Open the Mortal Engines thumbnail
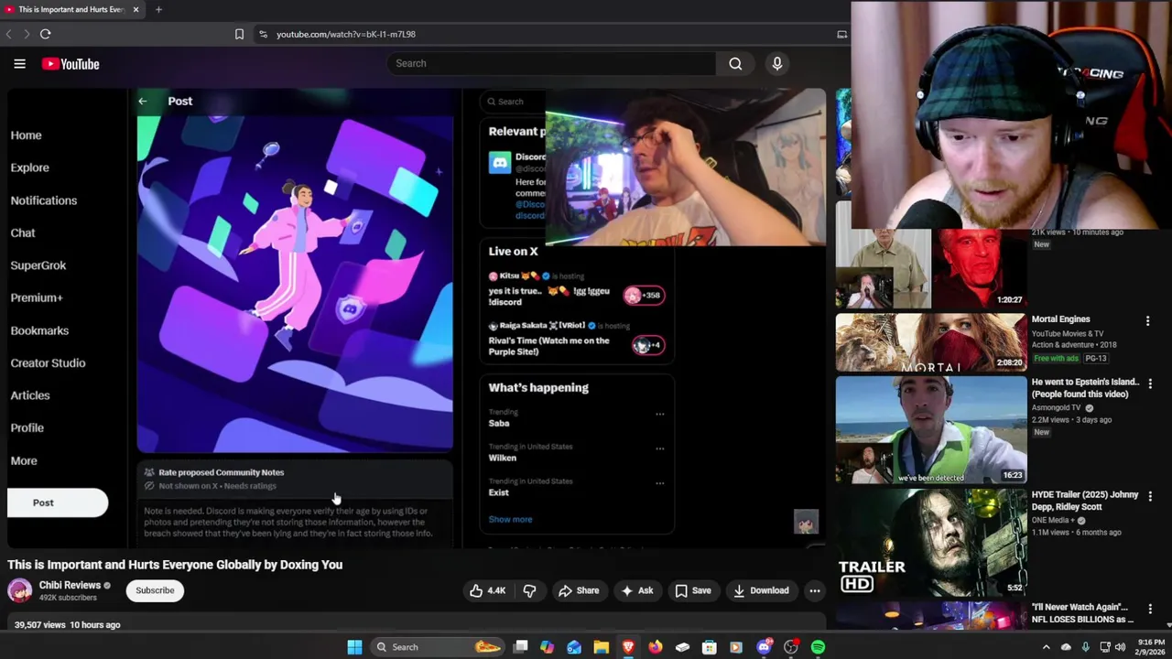 click(x=931, y=342)
